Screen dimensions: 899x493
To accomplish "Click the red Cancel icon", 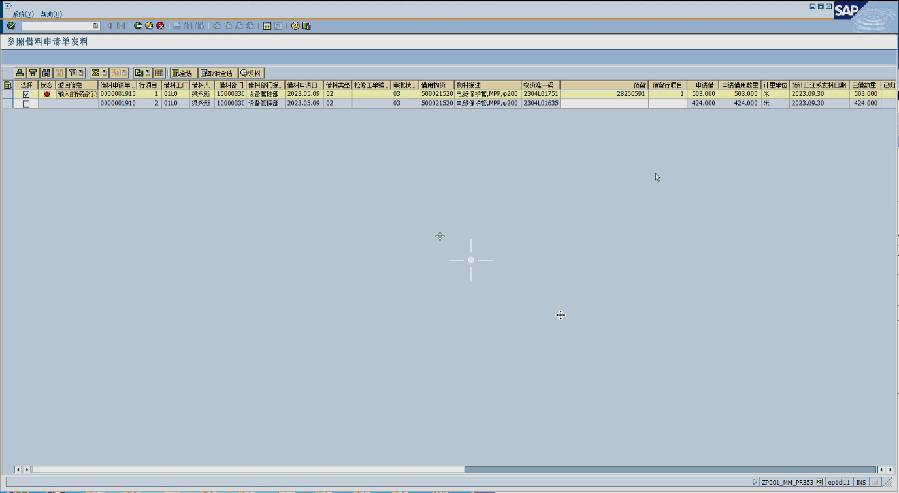I will tap(160, 26).
